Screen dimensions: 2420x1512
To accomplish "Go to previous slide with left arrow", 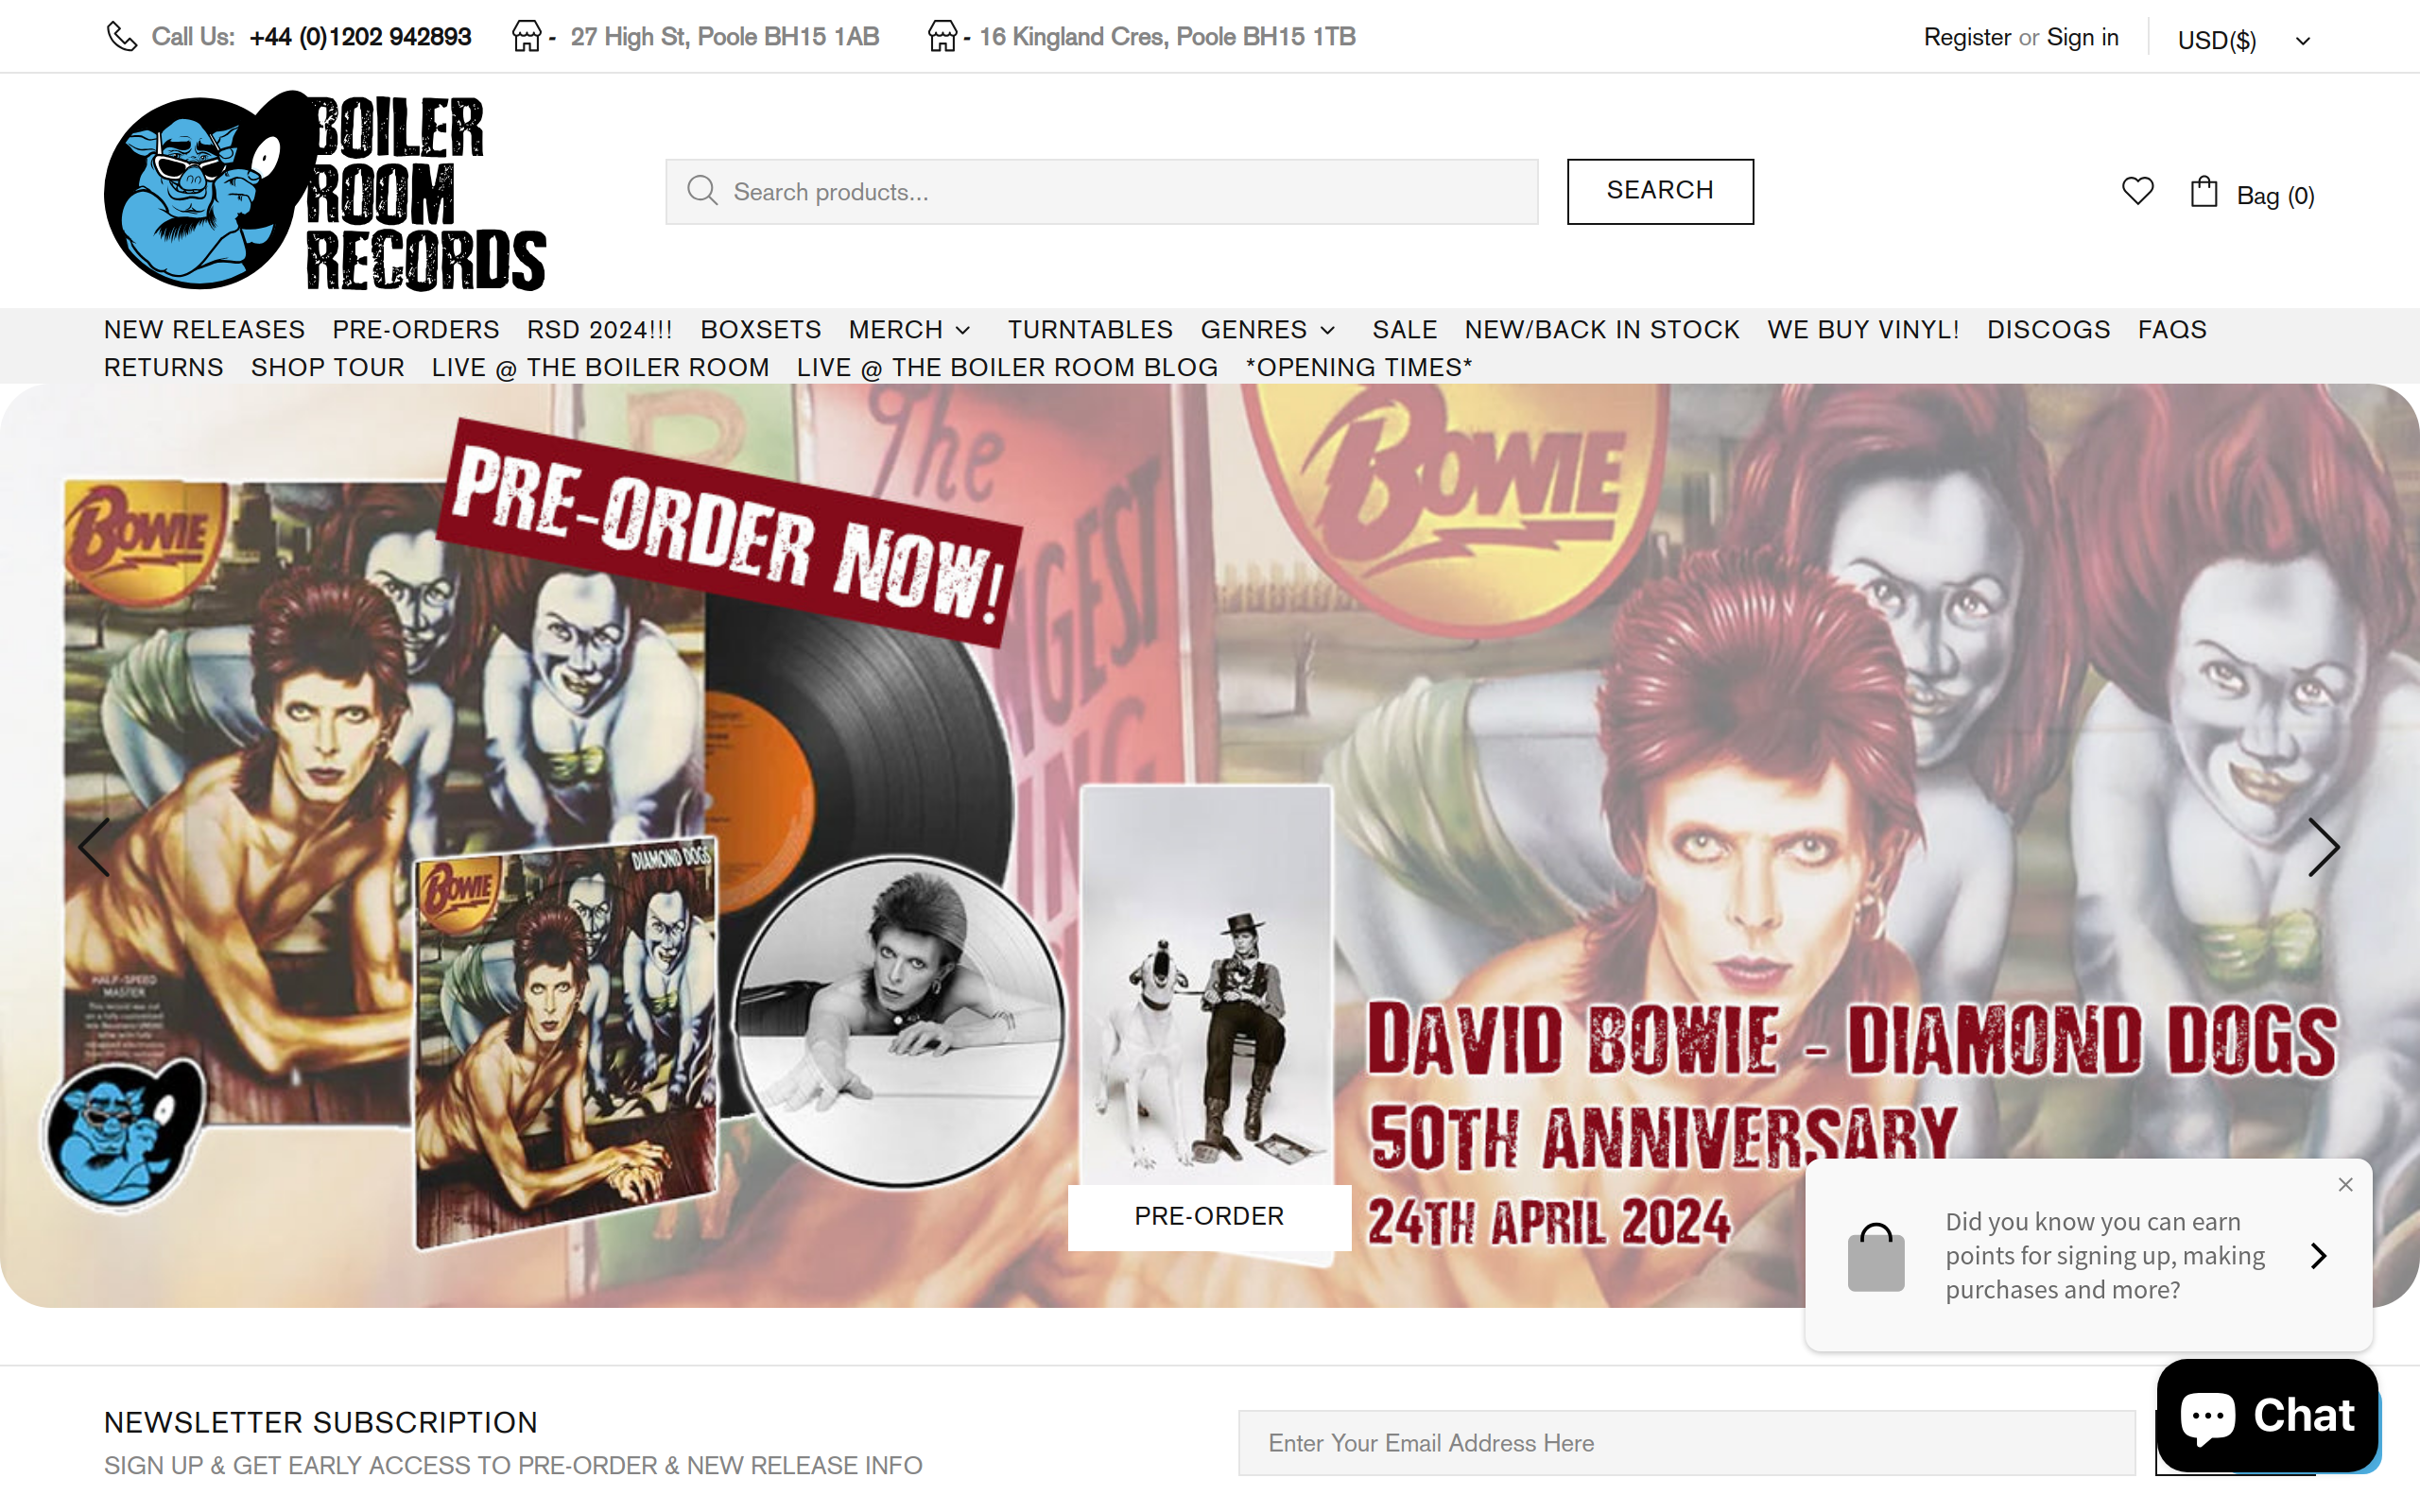I will (94, 847).
